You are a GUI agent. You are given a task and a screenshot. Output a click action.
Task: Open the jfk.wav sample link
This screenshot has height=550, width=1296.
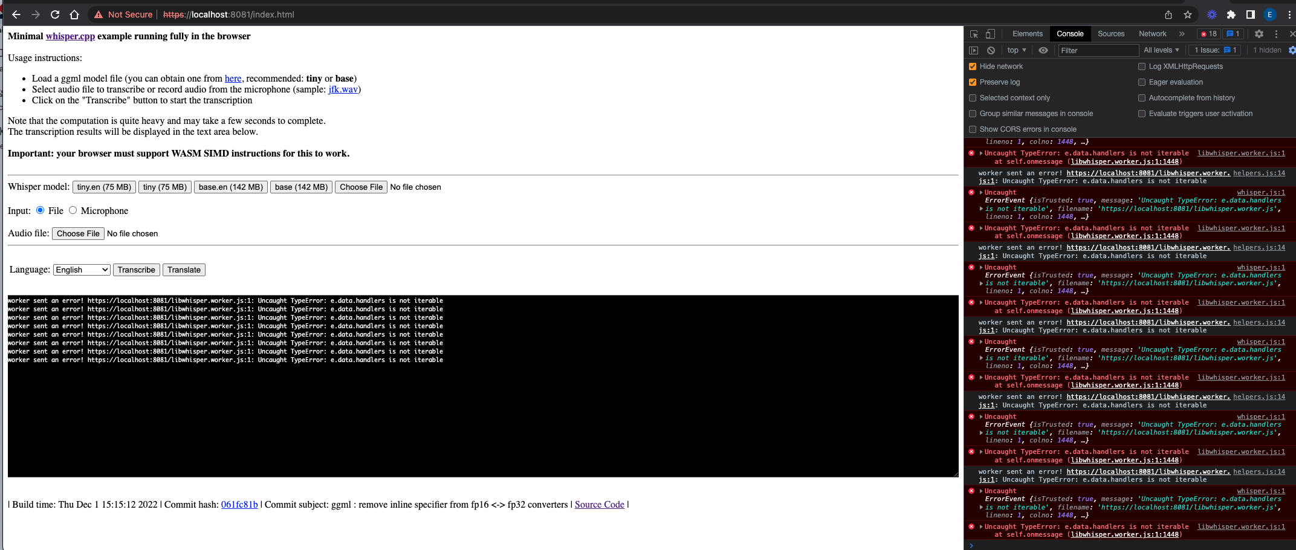click(x=343, y=89)
